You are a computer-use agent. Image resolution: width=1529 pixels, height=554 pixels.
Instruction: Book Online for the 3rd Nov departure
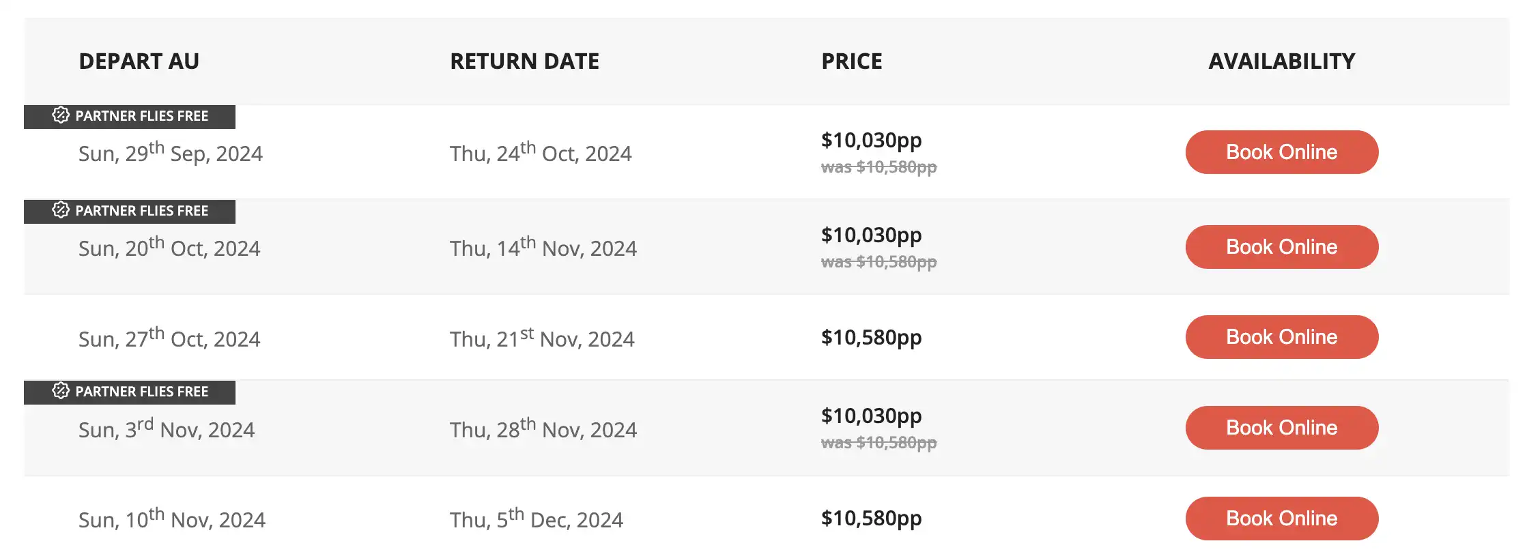1281,428
